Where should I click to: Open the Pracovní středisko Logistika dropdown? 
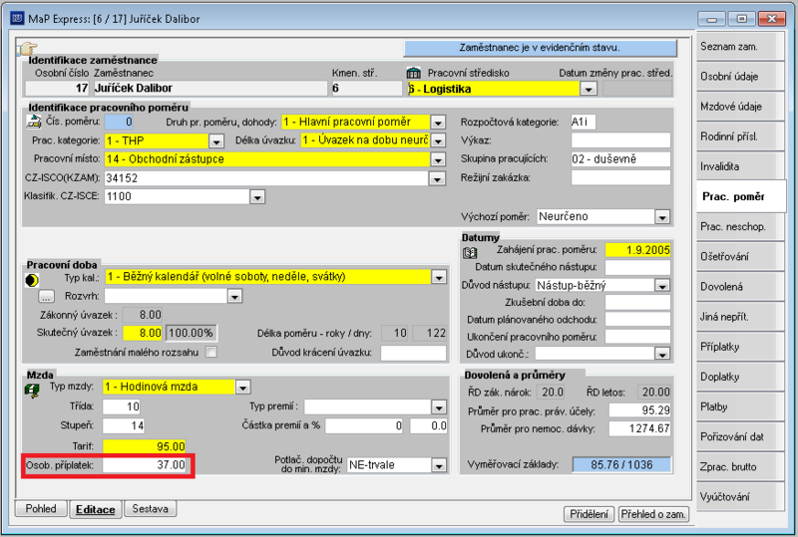click(589, 89)
